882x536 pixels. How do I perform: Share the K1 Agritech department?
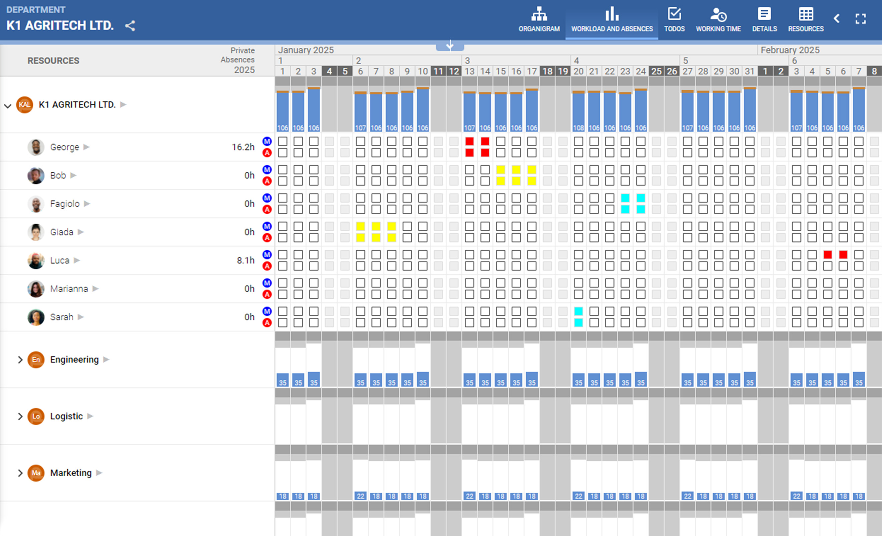click(130, 26)
